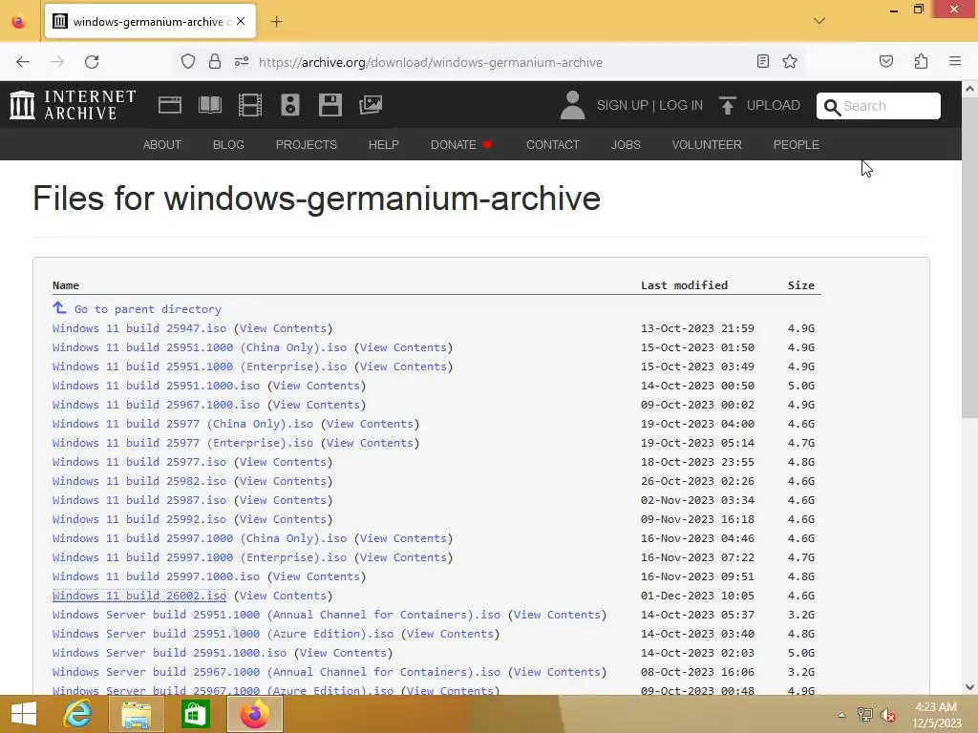Open the JOBS menu item
The width and height of the screenshot is (978, 733).
click(626, 145)
